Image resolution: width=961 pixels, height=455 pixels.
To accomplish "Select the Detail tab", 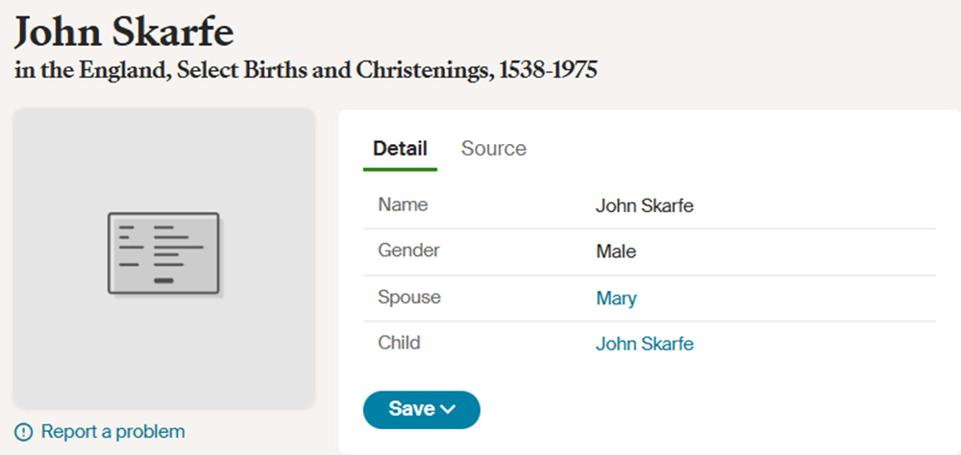I will pyautogui.click(x=400, y=149).
